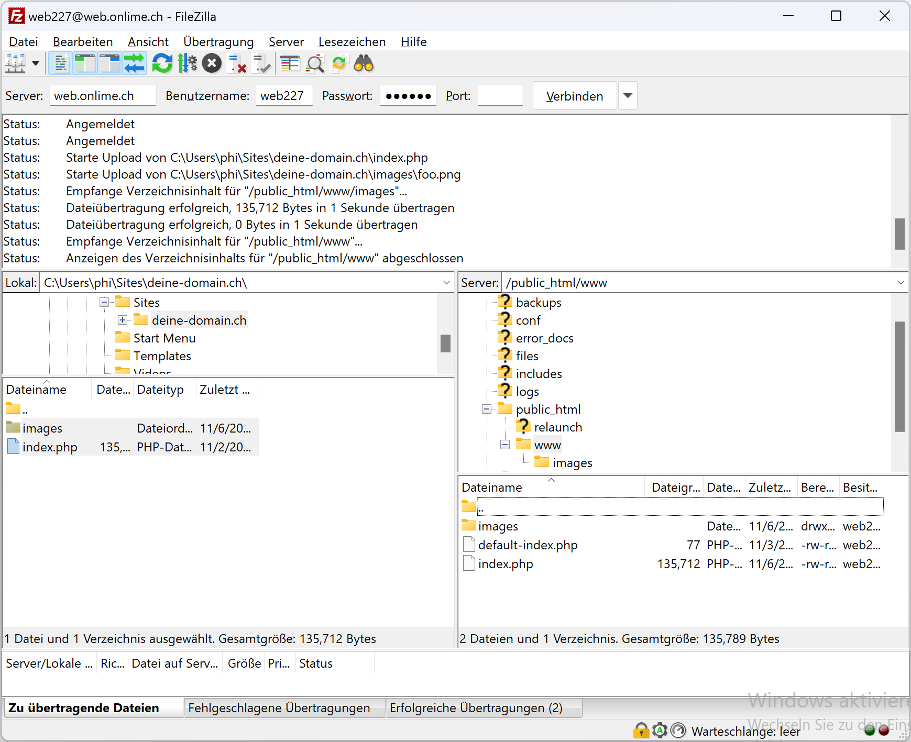
Task: Click the backups folder question-mark icon
Action: point(504,302)
